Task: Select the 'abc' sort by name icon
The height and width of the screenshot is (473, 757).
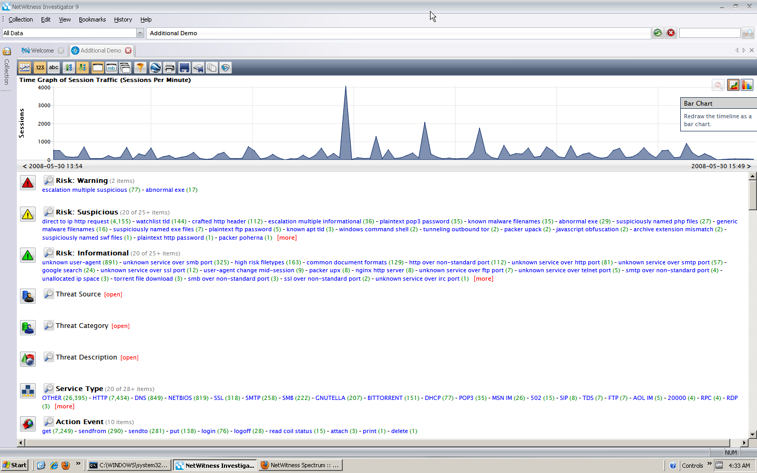Action: click(54, 67)
